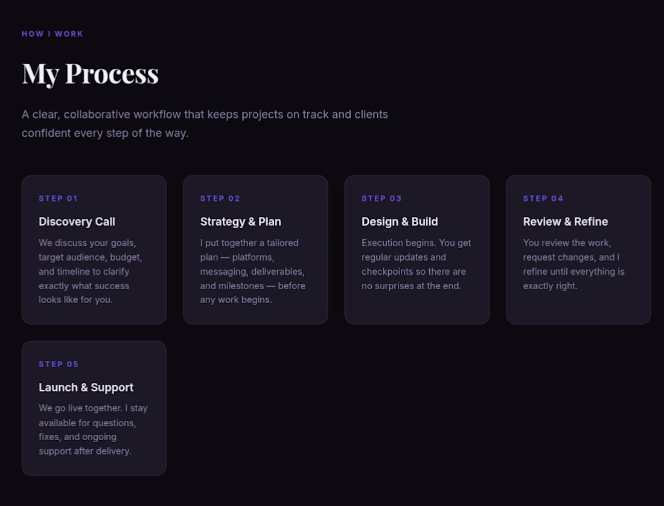
Task: Open the Launch & Support title
Action: [86, 388]
